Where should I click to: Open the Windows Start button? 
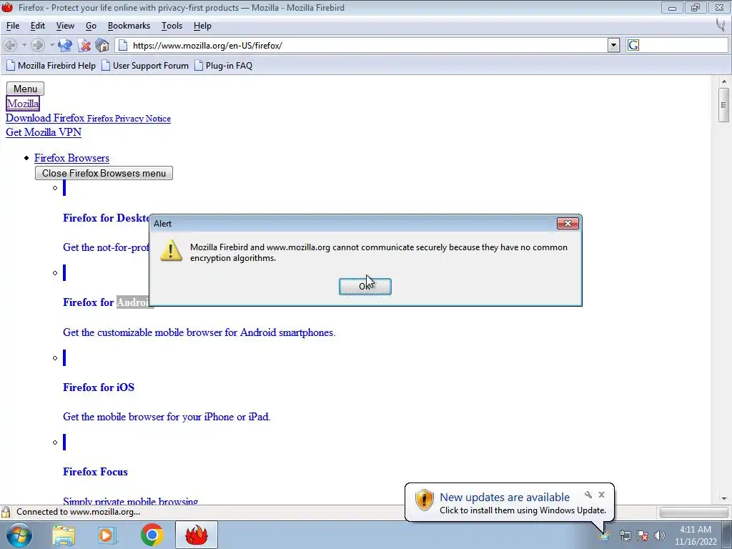[x=19, y=535]
